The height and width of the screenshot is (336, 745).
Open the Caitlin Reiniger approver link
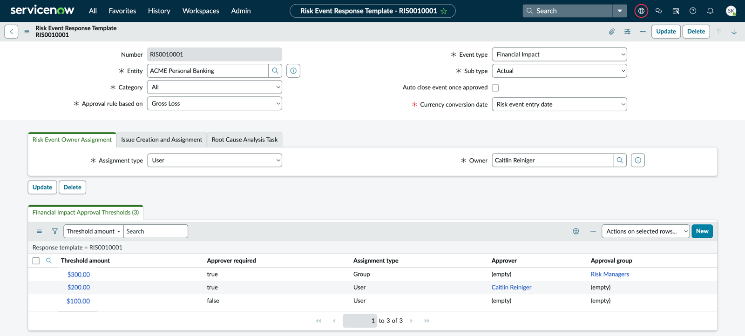(x=511, y=287)
